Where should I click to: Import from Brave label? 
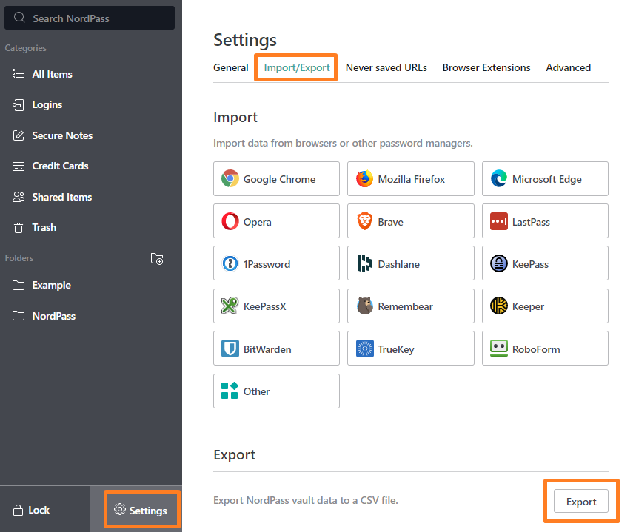click(x=390, y=222)
